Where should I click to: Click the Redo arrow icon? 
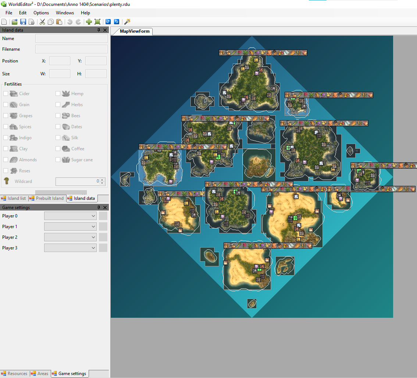(x=78, y=22)
